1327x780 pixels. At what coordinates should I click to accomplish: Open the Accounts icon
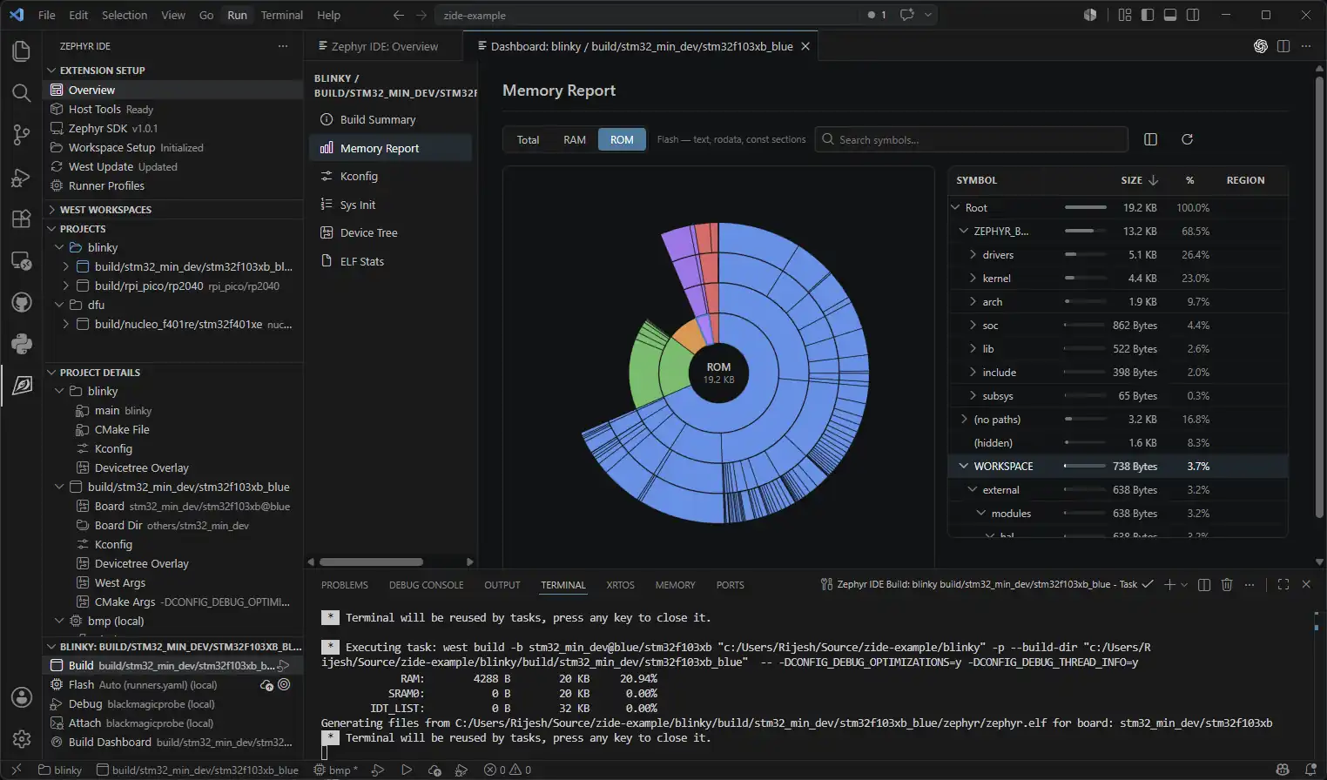tap(22, 697)
